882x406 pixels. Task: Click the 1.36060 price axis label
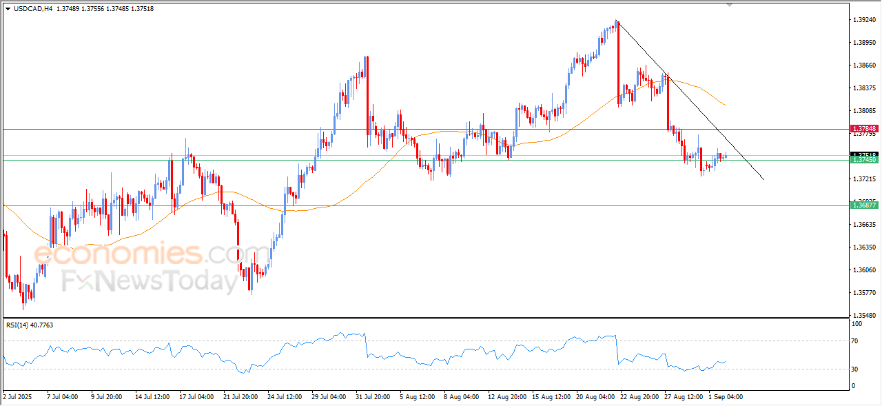click(864, 270)
